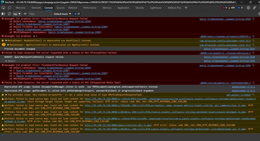Select 'GOEDIT: QueryMutipleFileDetails request failed.' message
The width and height of the screenshot is (260, 141).
click(x=34, y=57)
